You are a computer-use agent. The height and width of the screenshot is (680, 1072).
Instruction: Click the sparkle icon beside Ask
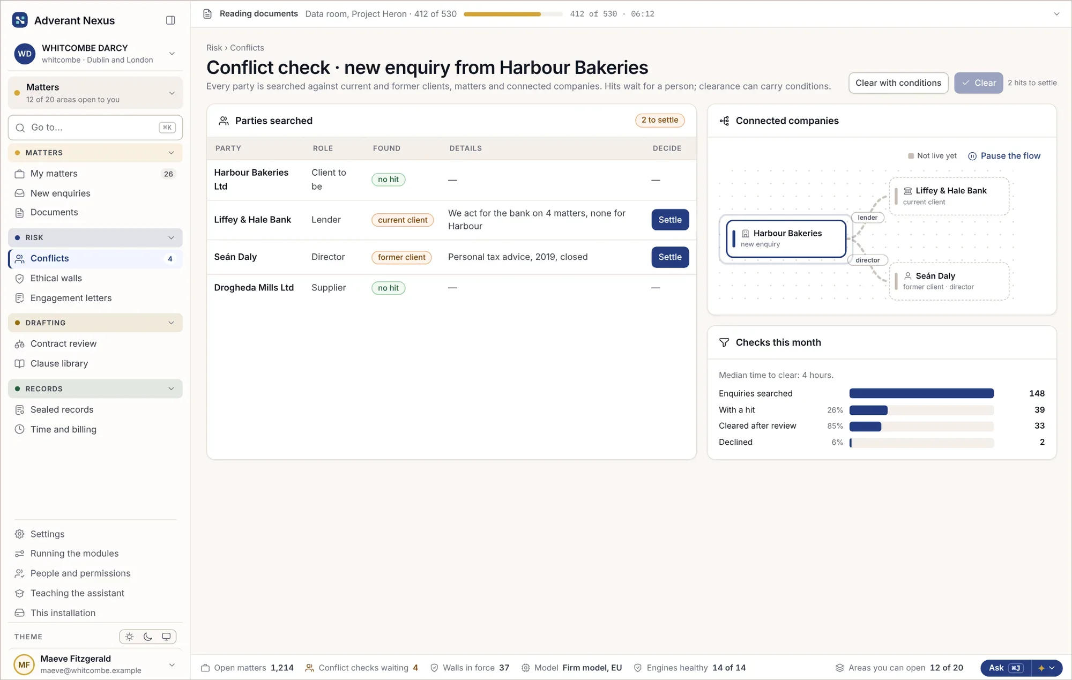click(x=1041, y=668)
